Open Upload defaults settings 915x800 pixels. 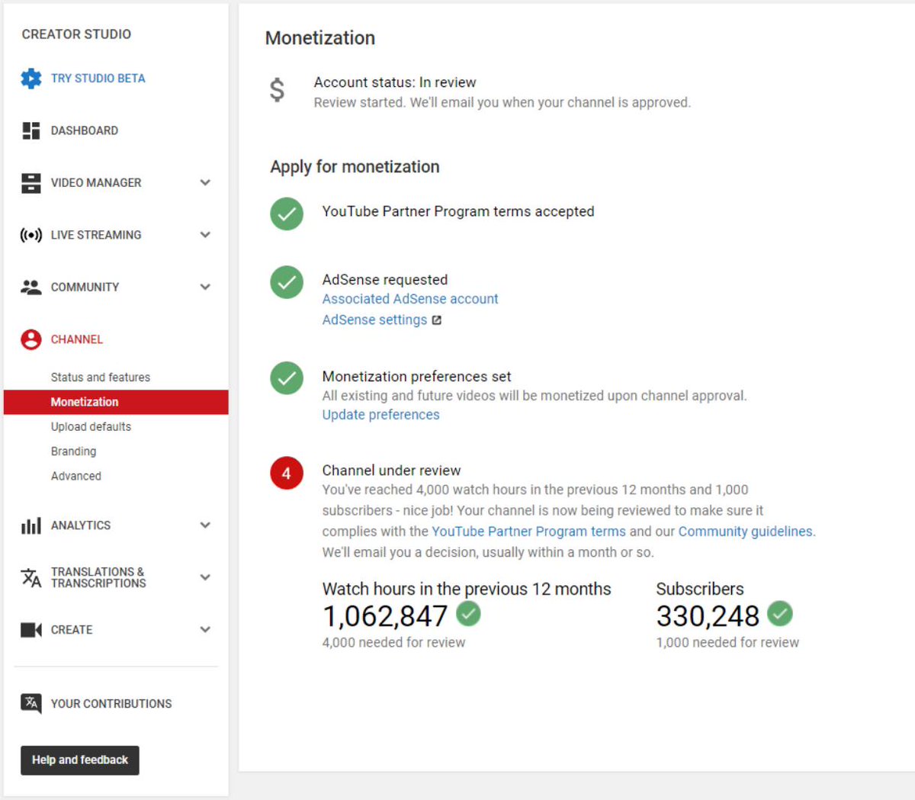pos(91,427)
